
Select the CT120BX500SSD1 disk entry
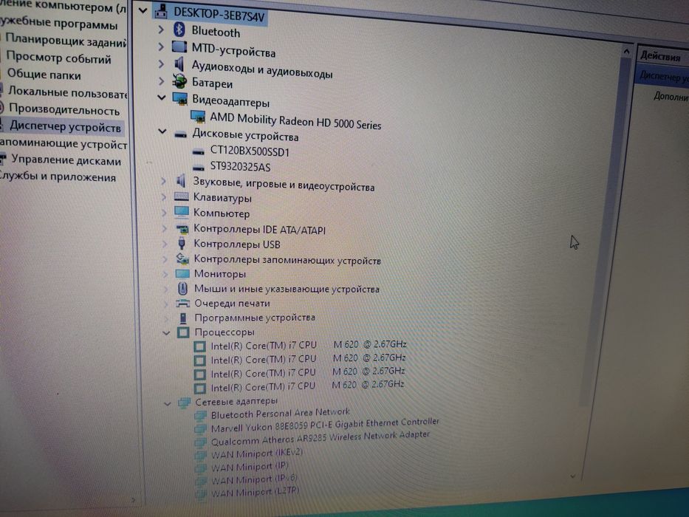click(250, 151)
